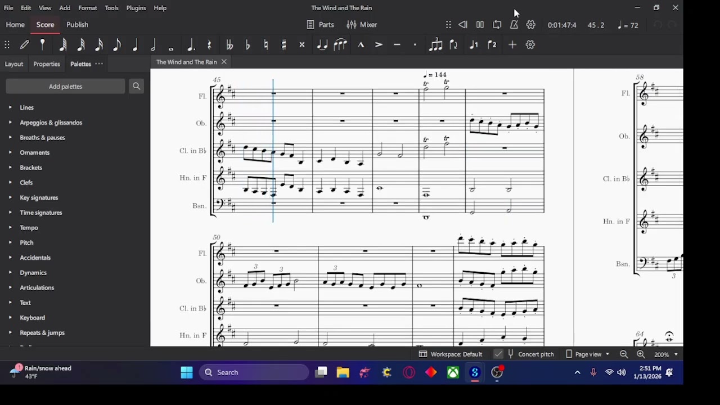
Task: Add marcato articulation
Action: click(361, 44)
